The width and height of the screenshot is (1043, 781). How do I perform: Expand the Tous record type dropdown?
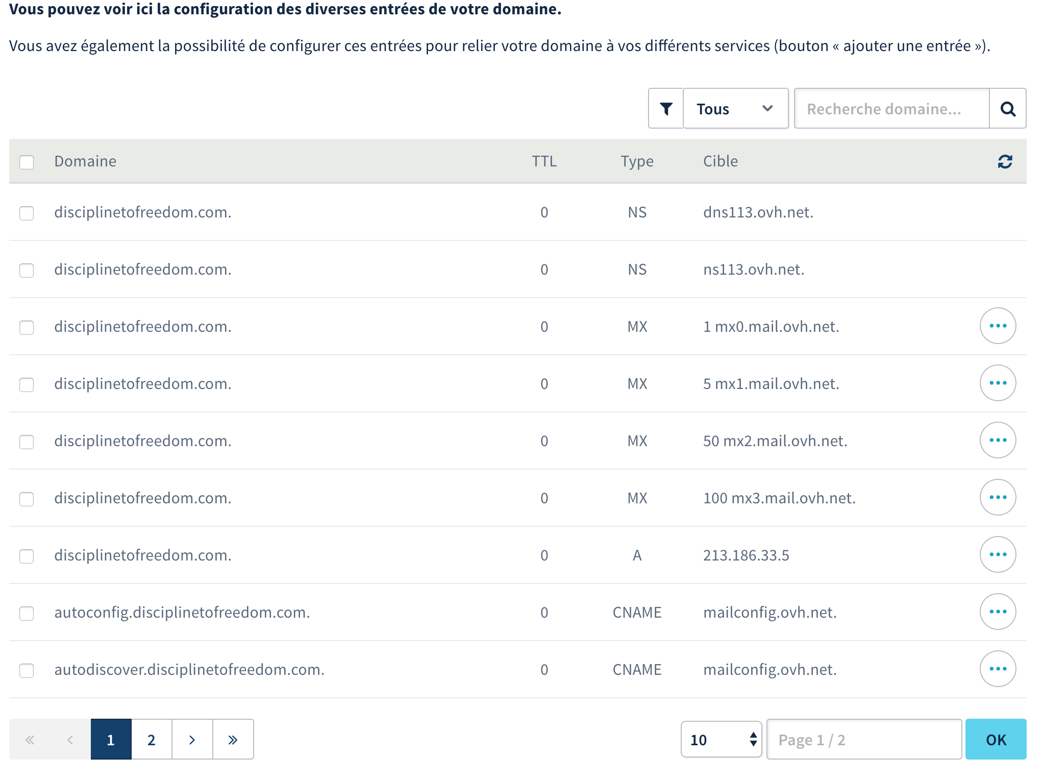point(735,109)
